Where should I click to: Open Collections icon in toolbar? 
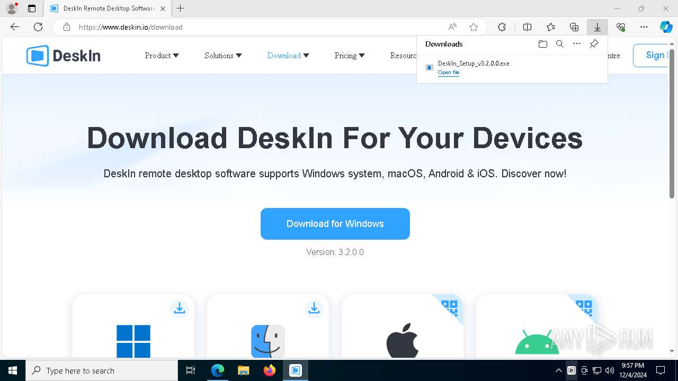click(574, 27)
